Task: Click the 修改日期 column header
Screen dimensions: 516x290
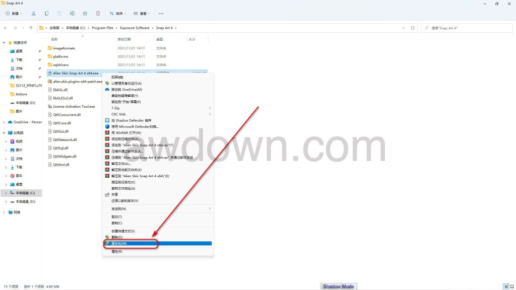Action: [123, 39]
